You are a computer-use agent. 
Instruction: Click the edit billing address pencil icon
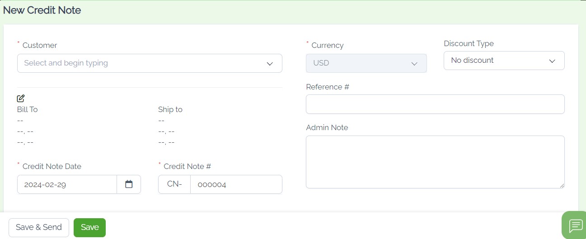21,98
